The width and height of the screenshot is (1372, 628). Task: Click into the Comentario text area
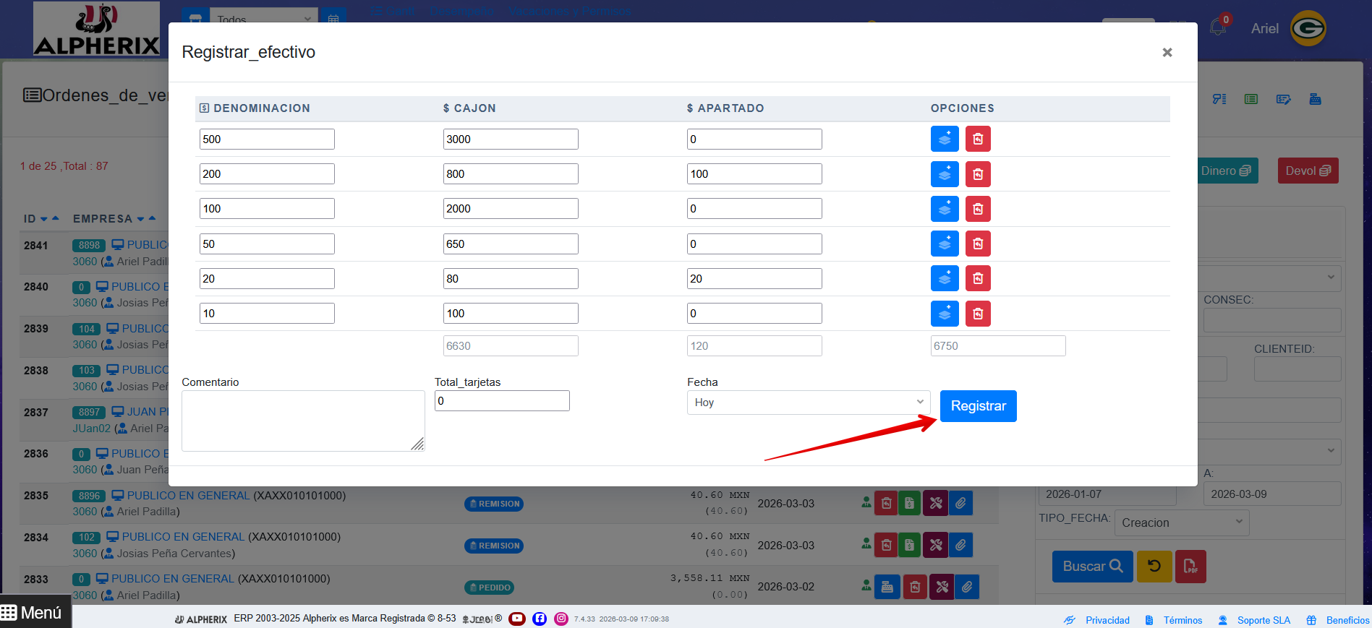click(303, 421)
